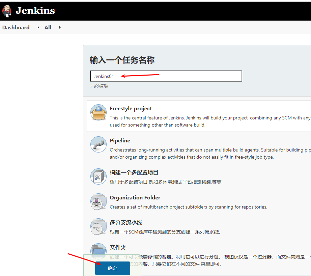
Task: Expand the chevron after All
Action: 59,27
